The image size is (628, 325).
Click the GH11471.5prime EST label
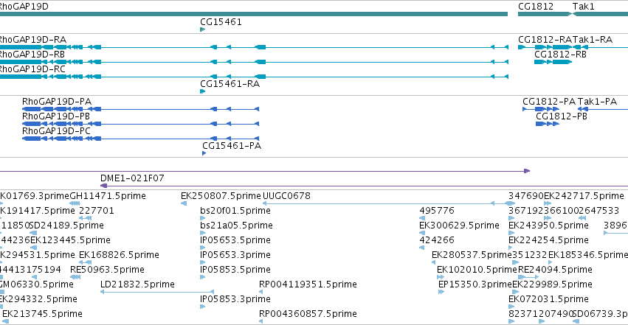point(108,196)
